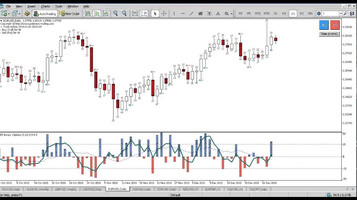The image size is (357, 200).
Task: Open the Market Watch icon
Action: (x=27, y=13)
